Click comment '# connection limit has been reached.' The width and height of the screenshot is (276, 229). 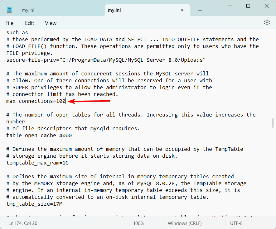tap(62, 94)
